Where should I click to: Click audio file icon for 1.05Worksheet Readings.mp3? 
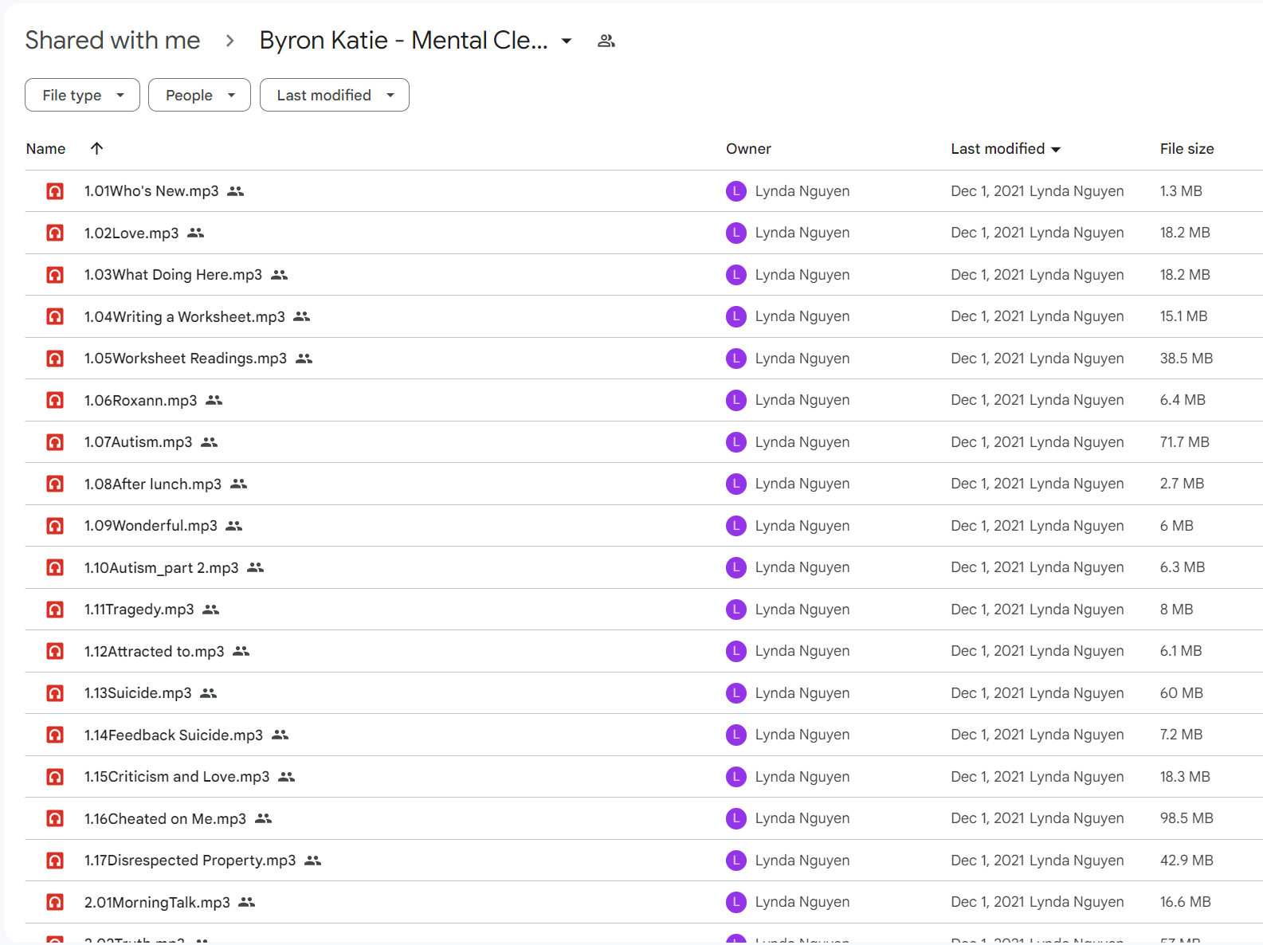(55, 359)
